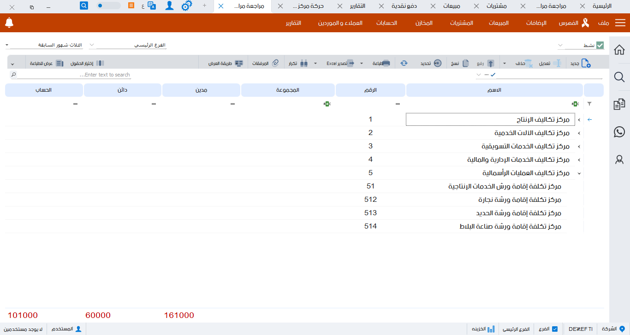Expand مركز تكاليف الخدمات التسويقية row
Viewport: 630px width, 335px height.
click(579, 147)
